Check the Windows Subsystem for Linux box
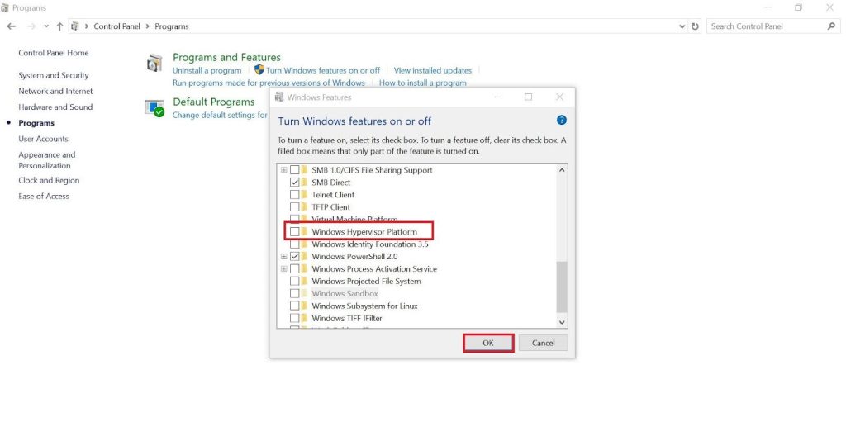846x441 pixels. pyautogui.click(x=295, y=306)
